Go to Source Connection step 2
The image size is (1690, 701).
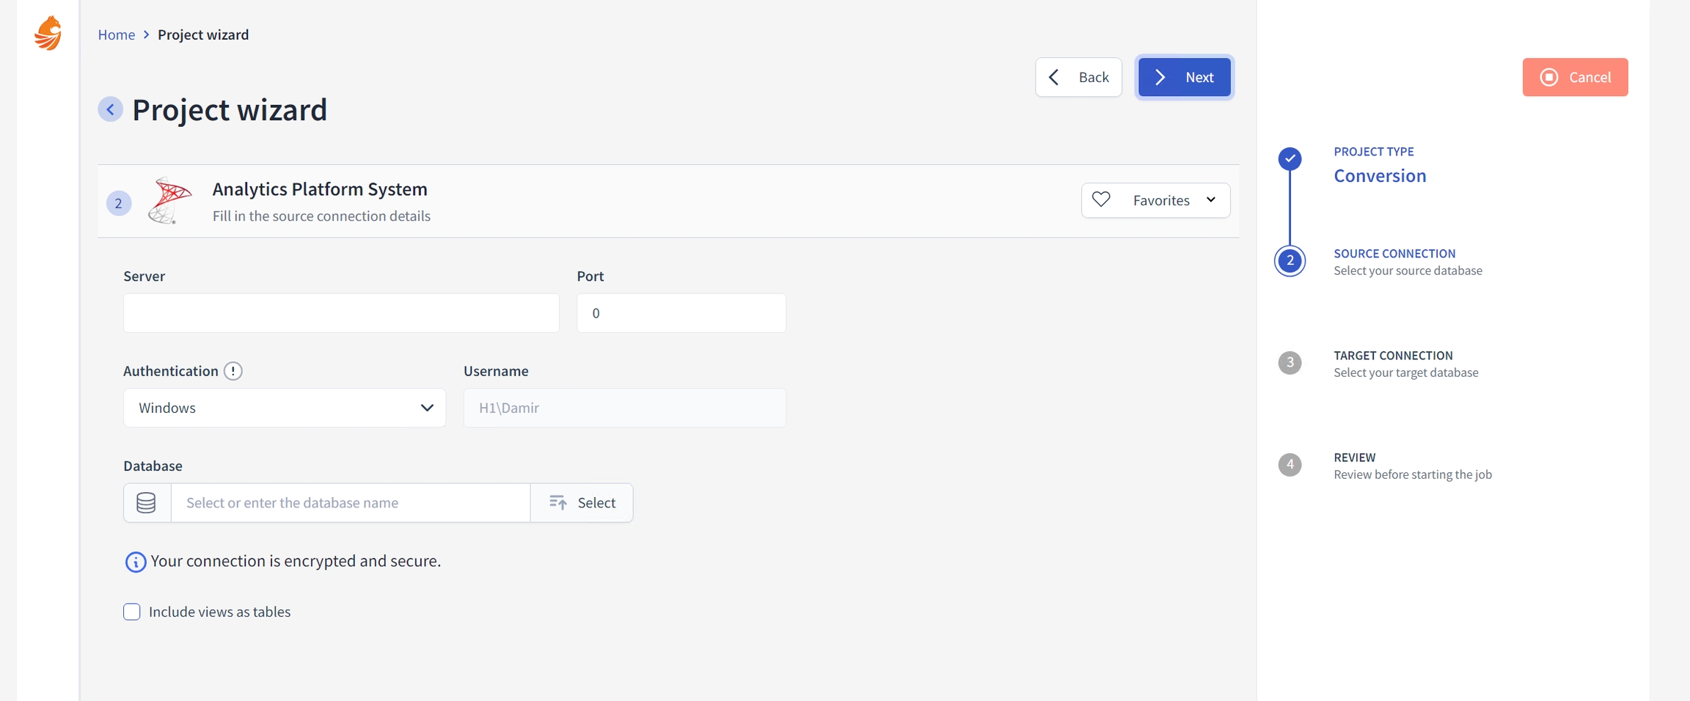(1290, 261)
